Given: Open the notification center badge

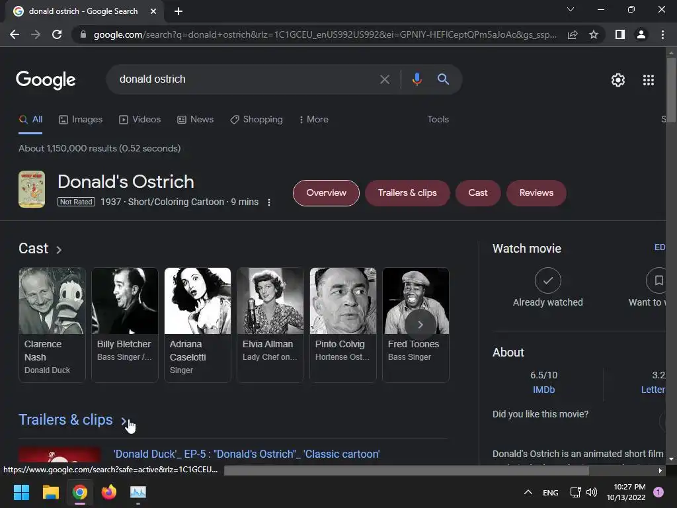Looking at the screenshot, I should pyautogui.click(x=658, y=491).
